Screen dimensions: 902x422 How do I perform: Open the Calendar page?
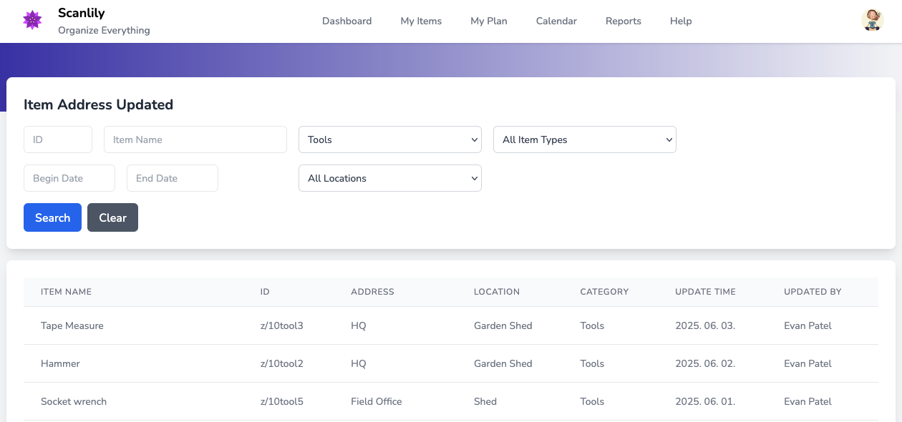(556, 21)
